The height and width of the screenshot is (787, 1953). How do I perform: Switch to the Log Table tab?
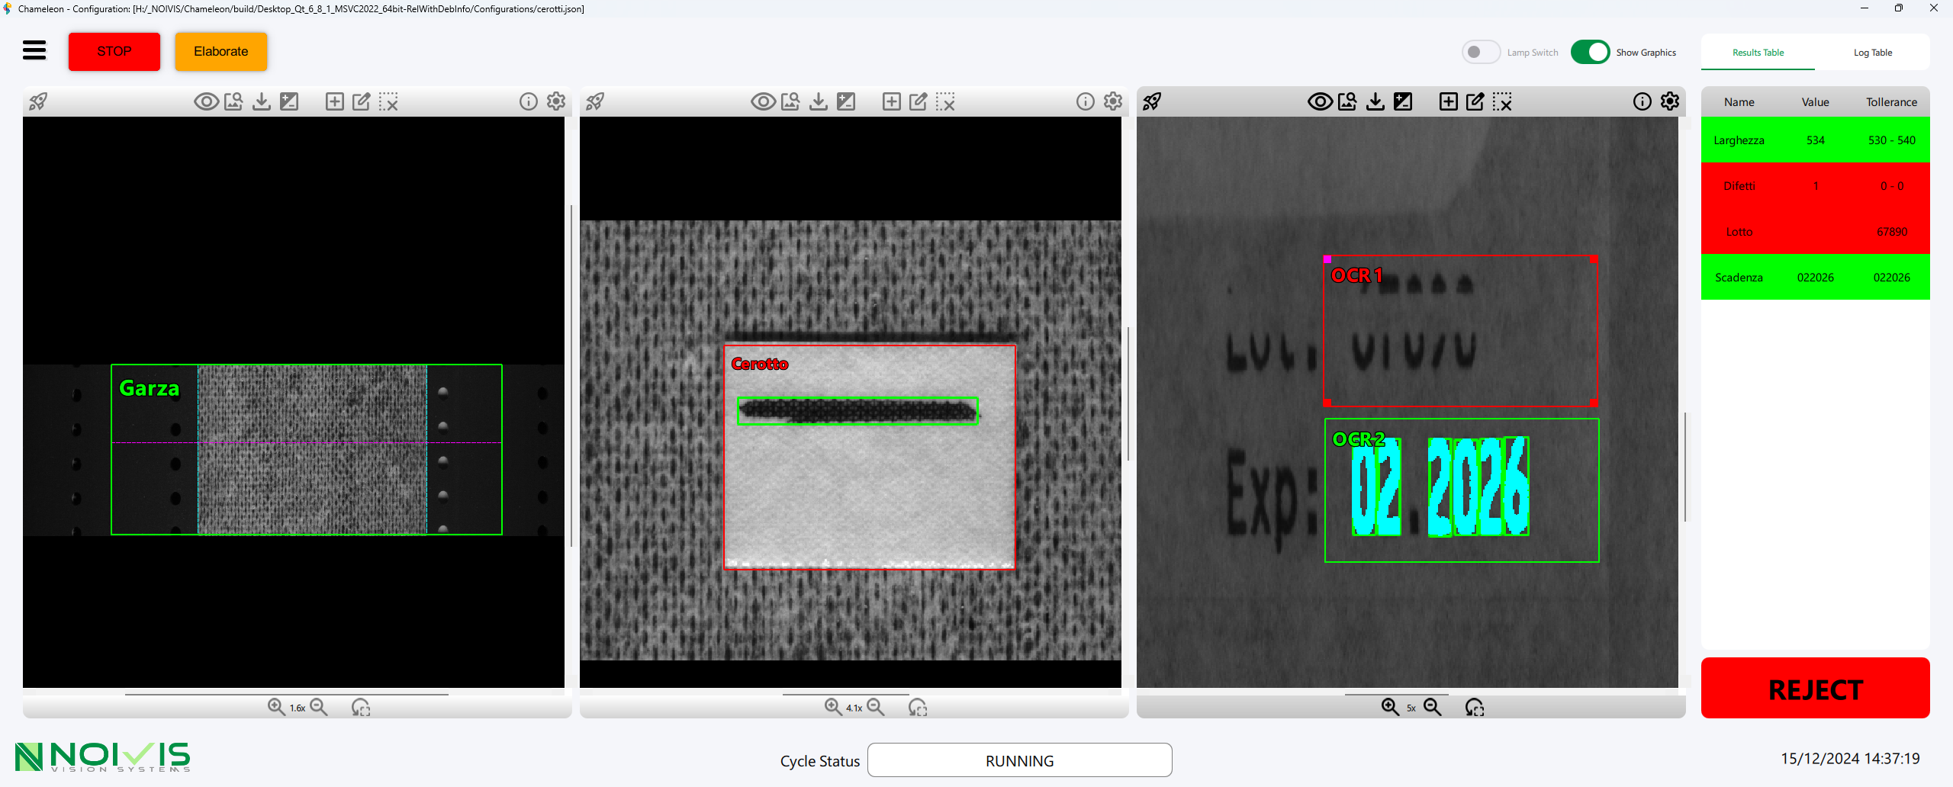click(x=1872, y=53)
